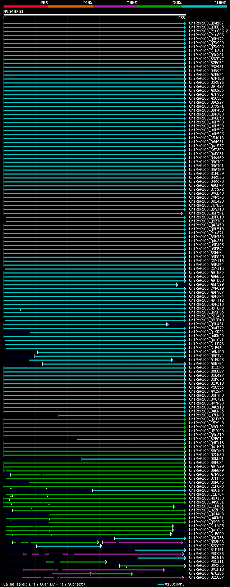Click the green ~80% identity legend segment
The width and height of the screenshot is (230, 587).
pos(160,6)
